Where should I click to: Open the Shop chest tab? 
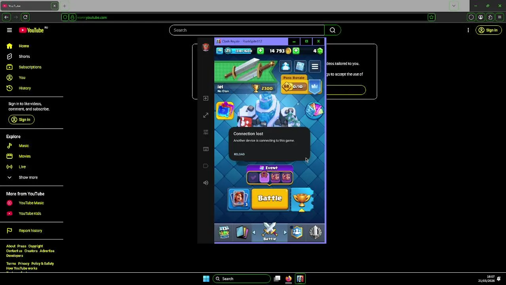(224, 232)
